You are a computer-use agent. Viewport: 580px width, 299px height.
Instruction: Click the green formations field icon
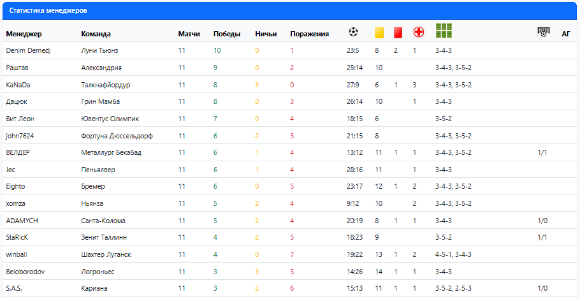[x=444, y=30]
